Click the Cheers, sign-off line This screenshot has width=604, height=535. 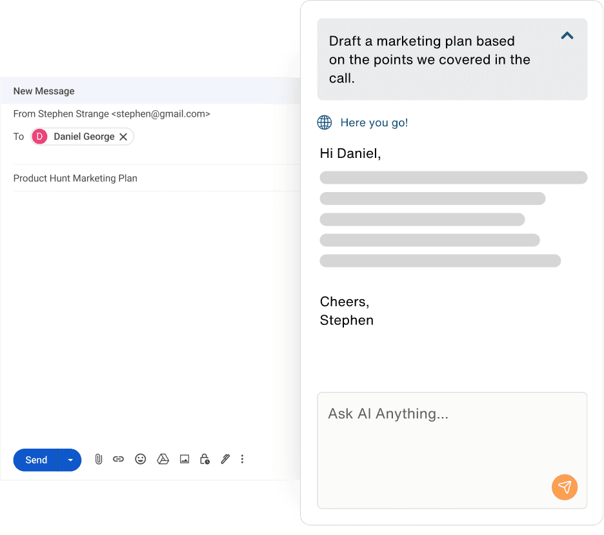coord(345,302)
